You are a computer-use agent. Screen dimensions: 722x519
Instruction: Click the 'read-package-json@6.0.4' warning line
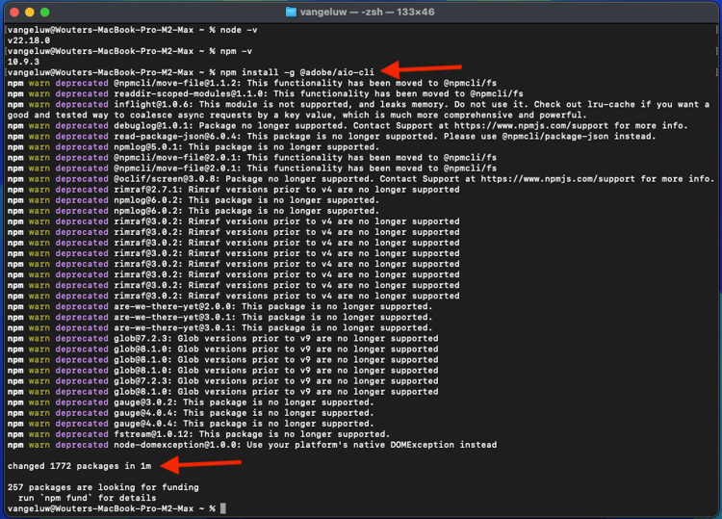(331, 136)
